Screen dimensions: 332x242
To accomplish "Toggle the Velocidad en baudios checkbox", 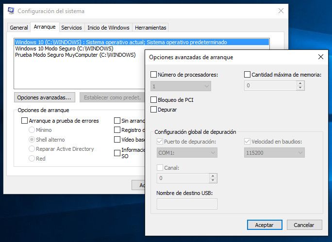I will click(247, 141).
